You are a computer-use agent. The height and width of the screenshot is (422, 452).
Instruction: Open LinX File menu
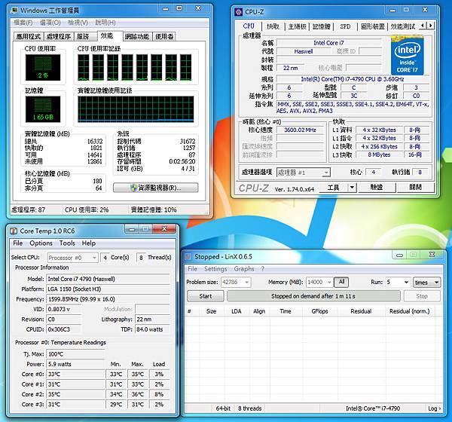[192, 269]
